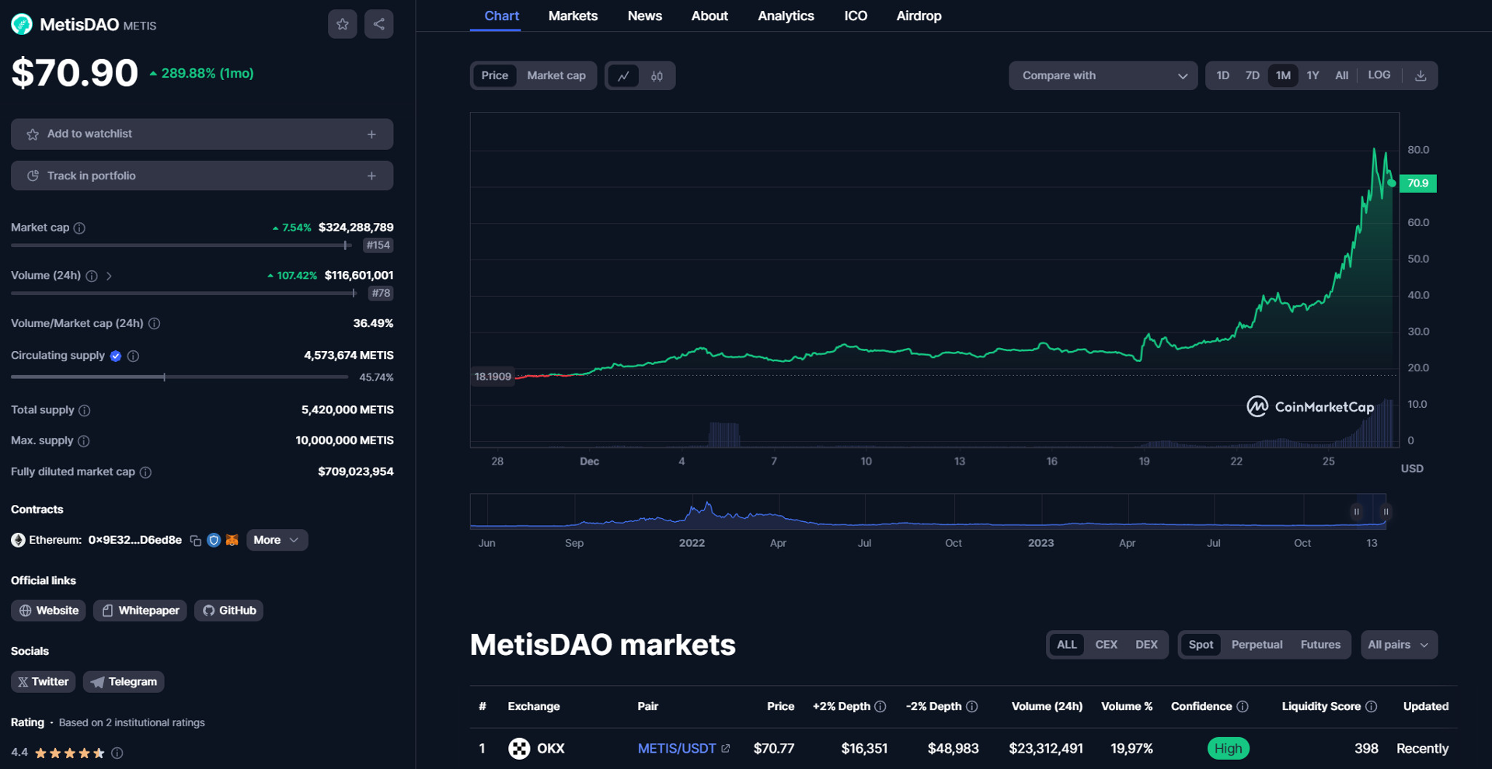Click plus on Add to watchlist
1492x769 pixels.
point(371,134)
